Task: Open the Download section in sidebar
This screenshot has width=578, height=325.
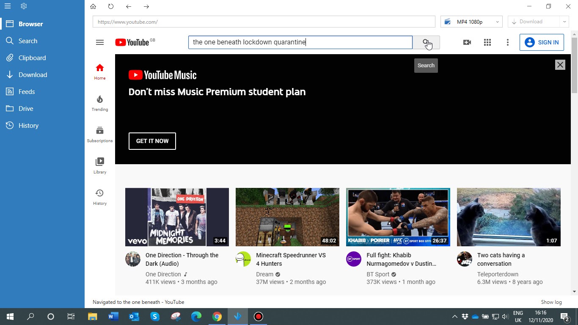Action: pyautogui.click(x=42, y=75)
